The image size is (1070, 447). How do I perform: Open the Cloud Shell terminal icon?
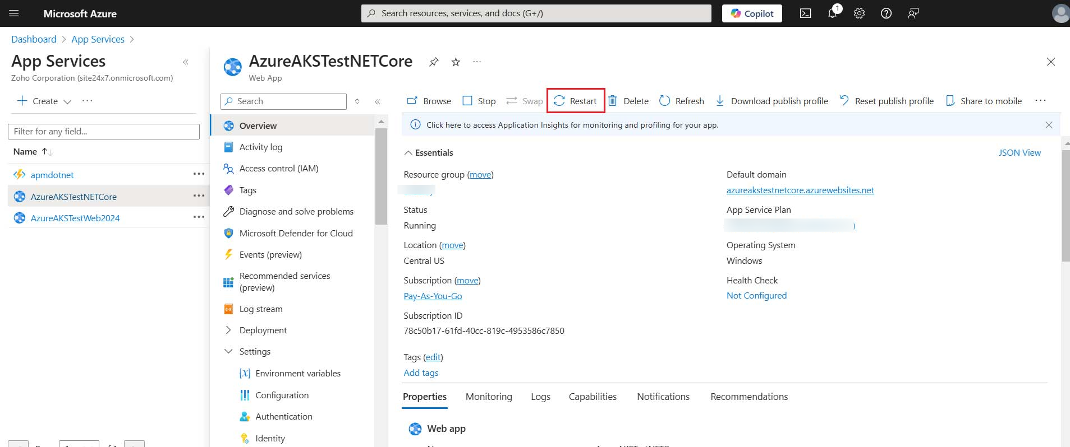click(x=805, y=13)
